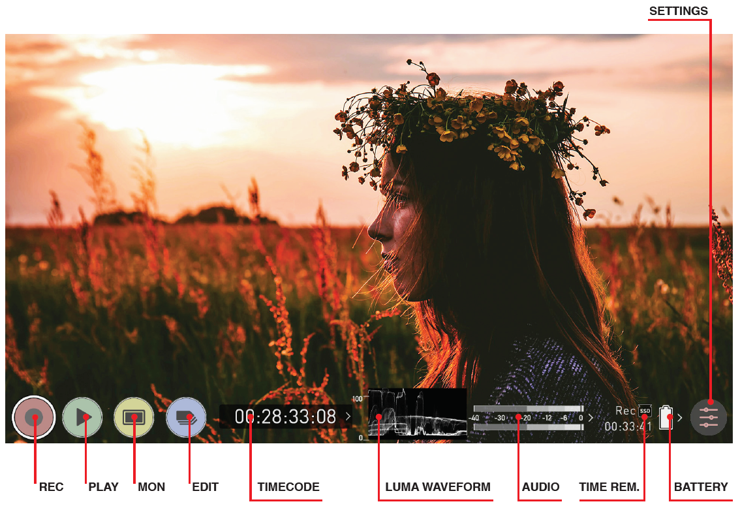
Task: Click the timecode readout 00:28:33:08
Action: coord(285,417)
